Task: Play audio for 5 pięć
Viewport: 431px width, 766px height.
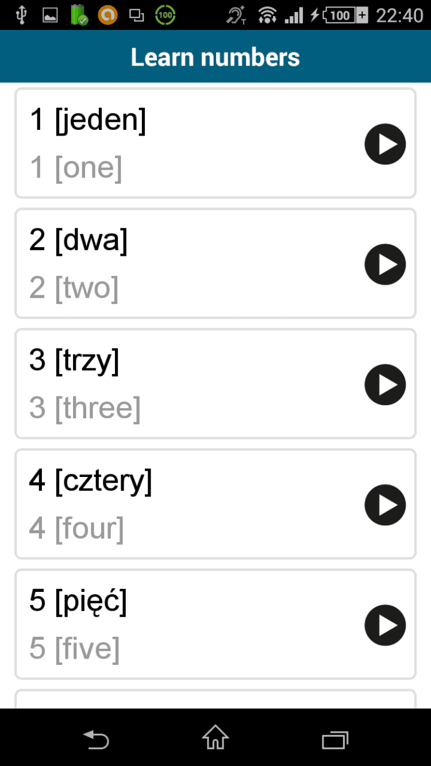Action: coord(385,625)
